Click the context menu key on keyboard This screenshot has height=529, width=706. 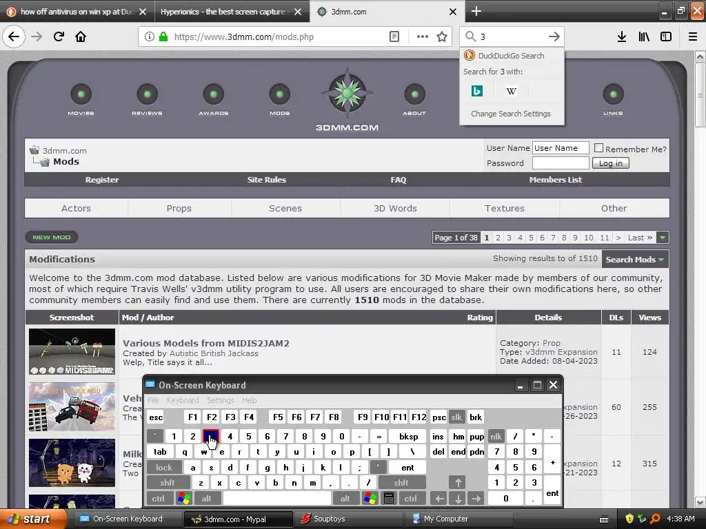[x=389, y=499]
